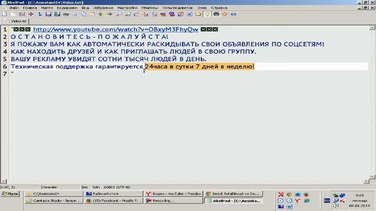Viewport: 376px width, 211px height.
Task: Open the Файл menu
Action: pyautogui.click(x=14, y=8)
